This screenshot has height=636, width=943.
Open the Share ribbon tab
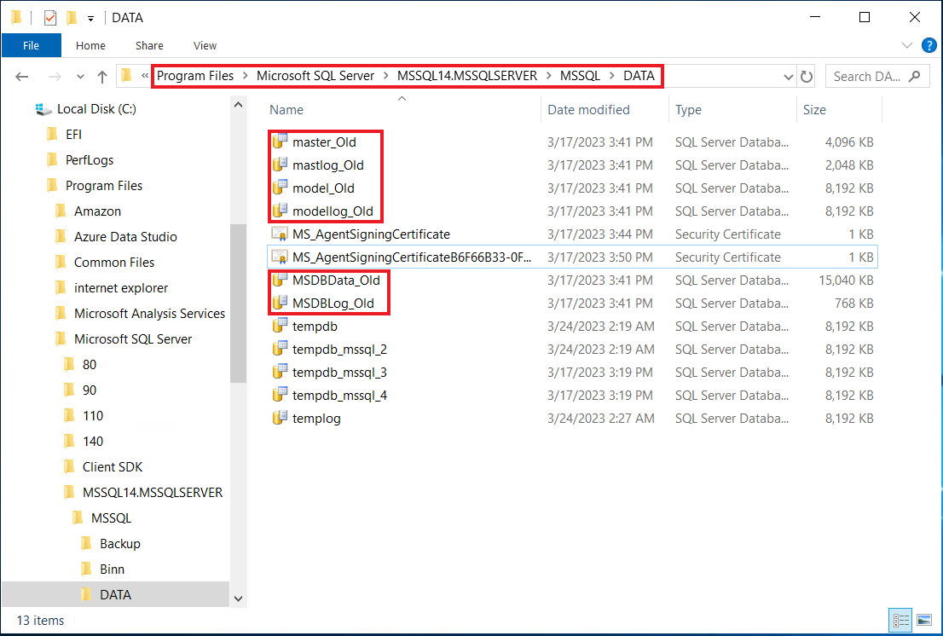tap(149, 45)
